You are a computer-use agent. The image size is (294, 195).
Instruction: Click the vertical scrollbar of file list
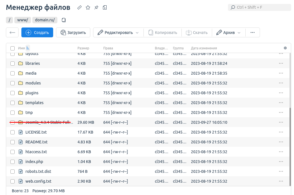click(290, 147)
